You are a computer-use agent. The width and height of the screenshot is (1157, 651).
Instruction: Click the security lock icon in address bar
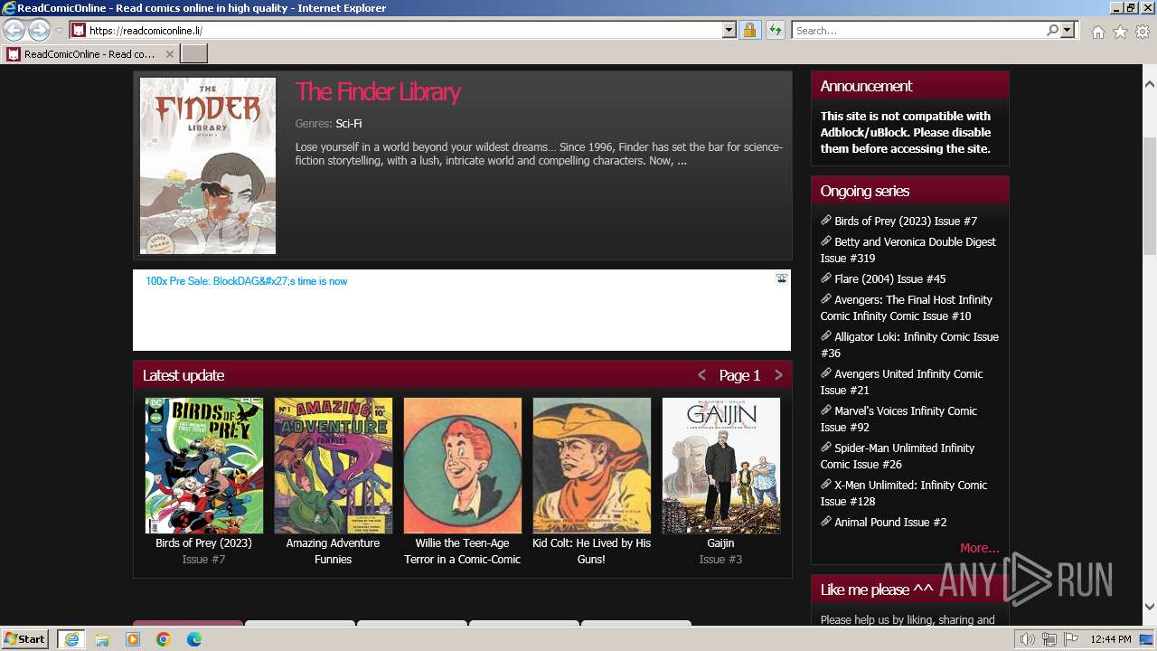point(749,30)
